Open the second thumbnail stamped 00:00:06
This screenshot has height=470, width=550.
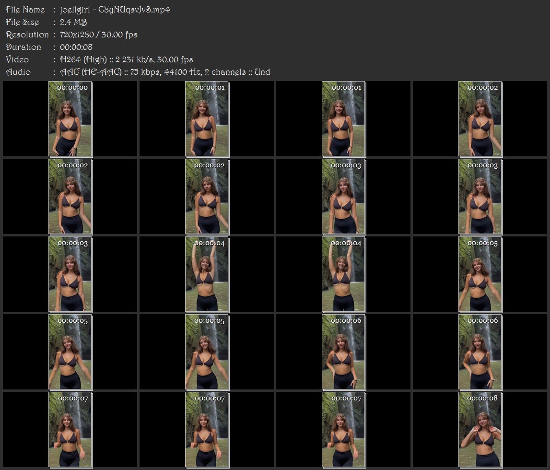(x=480, y=352)
